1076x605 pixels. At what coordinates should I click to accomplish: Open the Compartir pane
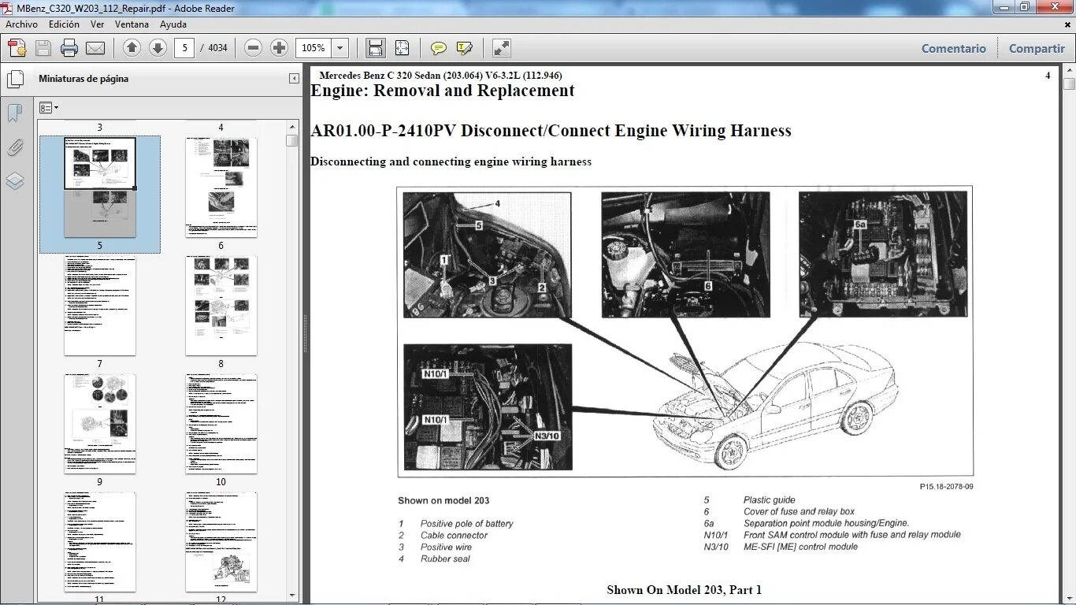click(x=1037, y=48)
